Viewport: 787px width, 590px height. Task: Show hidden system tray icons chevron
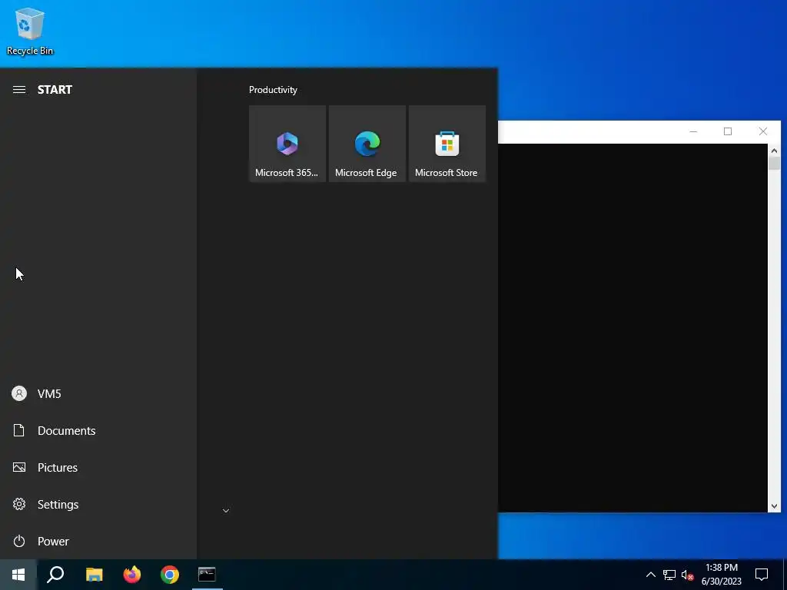650,575
